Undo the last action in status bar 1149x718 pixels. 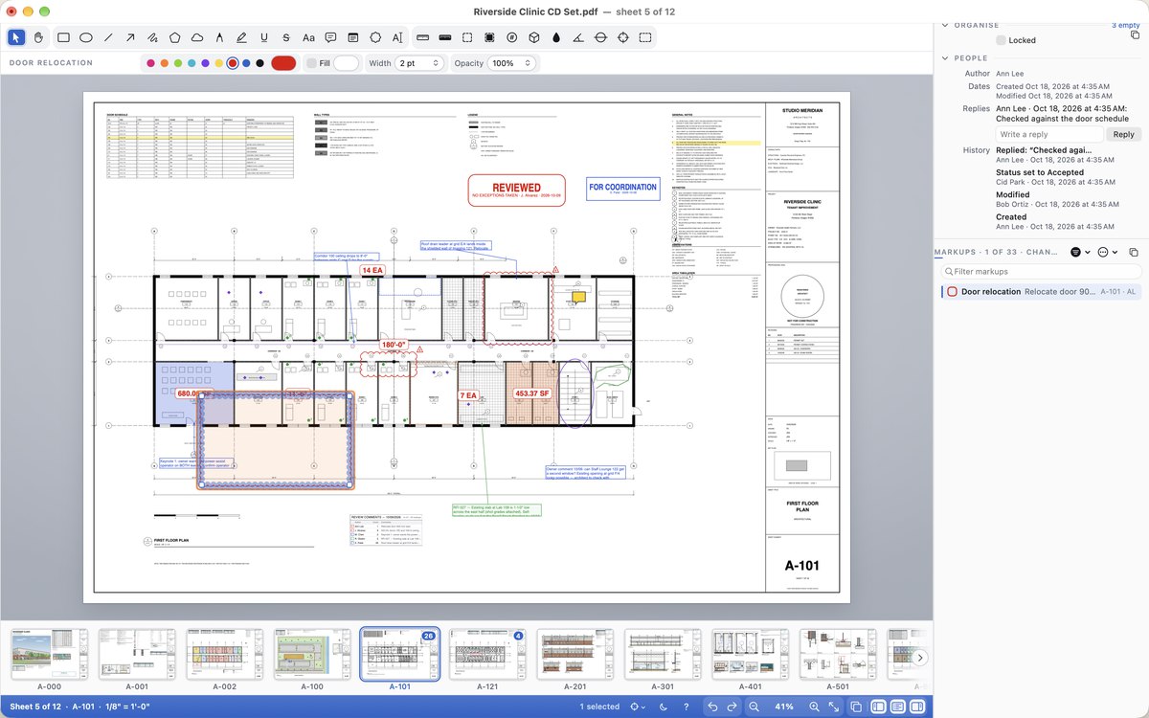pyautogui.click(x=712, y=707)
